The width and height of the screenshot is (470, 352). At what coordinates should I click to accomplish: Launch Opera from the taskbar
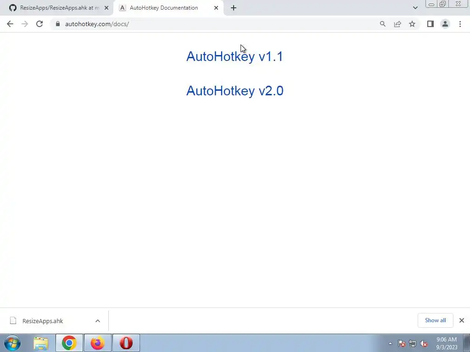click(126, 343)
